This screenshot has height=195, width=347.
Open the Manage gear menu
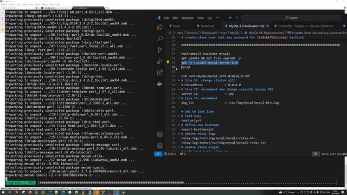[x=159, y=146]
